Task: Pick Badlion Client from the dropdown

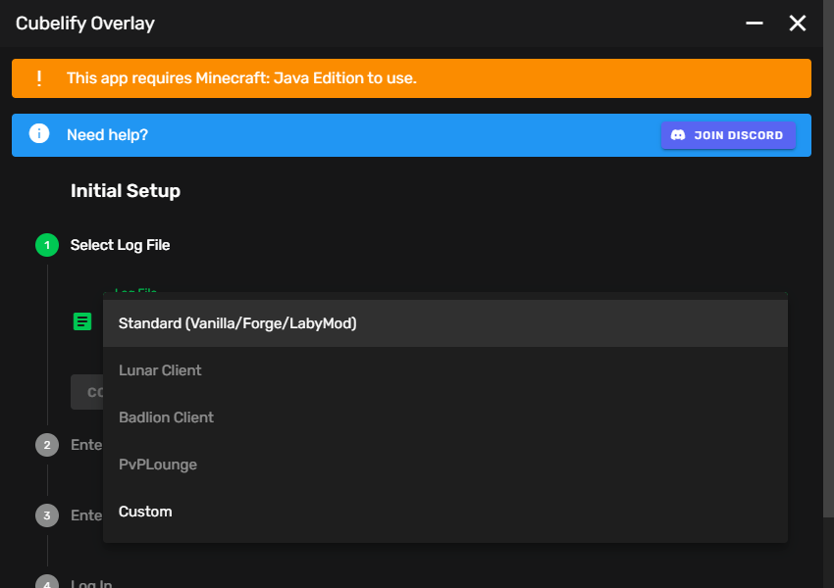Action: pyautogui.click(x=166, y=417)
